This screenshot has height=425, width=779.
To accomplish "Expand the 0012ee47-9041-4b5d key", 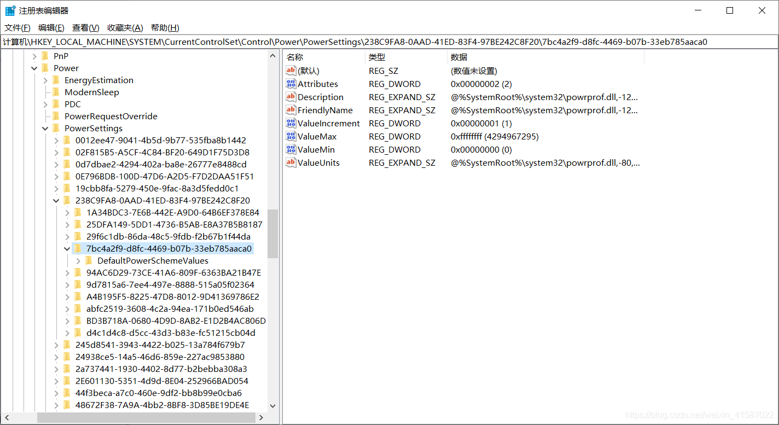I will coord(56,141).
